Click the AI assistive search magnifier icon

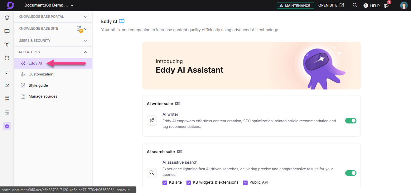[x=152, y=173]
